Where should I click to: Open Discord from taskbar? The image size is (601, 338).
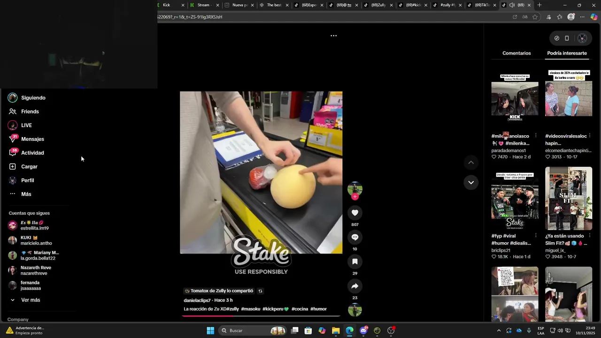363,330
